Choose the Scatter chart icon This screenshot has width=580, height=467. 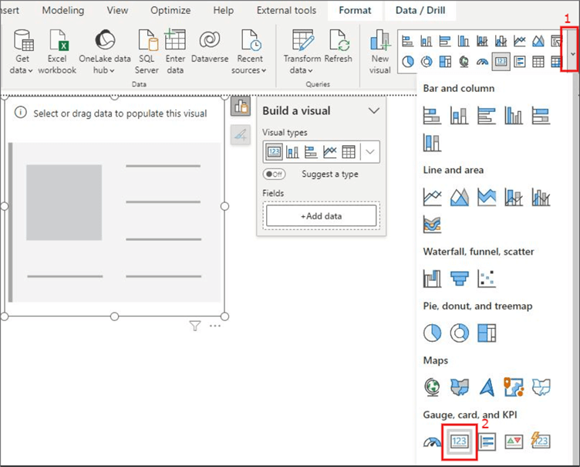coord(487,278)
